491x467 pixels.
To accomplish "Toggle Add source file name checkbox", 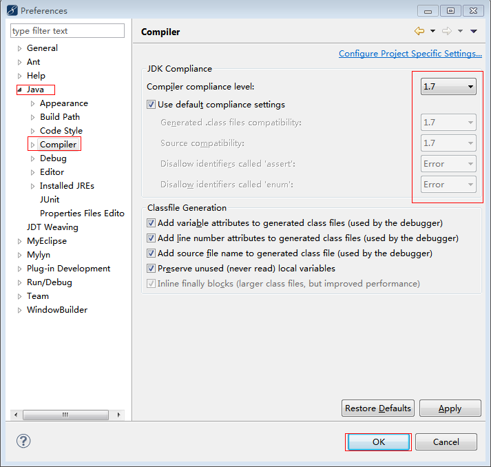I will click(151, 253).
